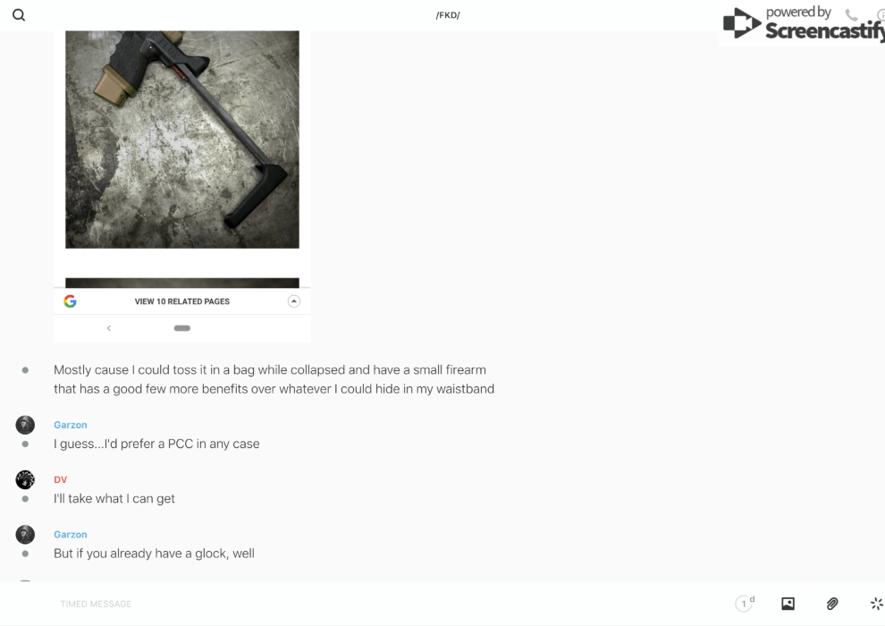This screenshot has width=885, height=626.
Task: Click status dot beside "Mostly cause" message
Action: (25, 370)
